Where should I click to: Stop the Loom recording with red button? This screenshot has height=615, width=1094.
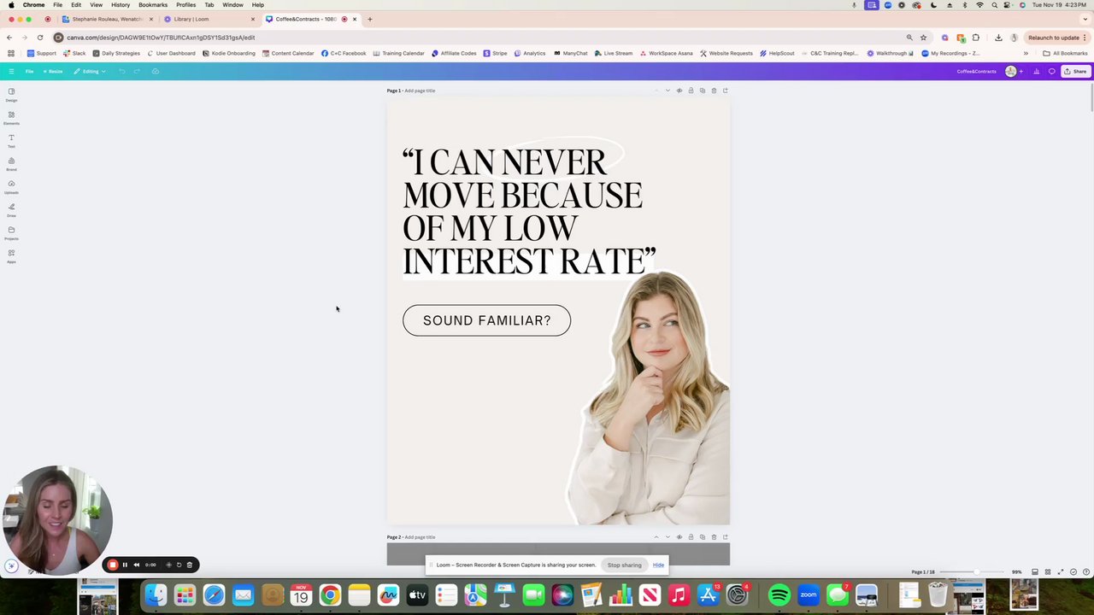(x=112, y=565)
